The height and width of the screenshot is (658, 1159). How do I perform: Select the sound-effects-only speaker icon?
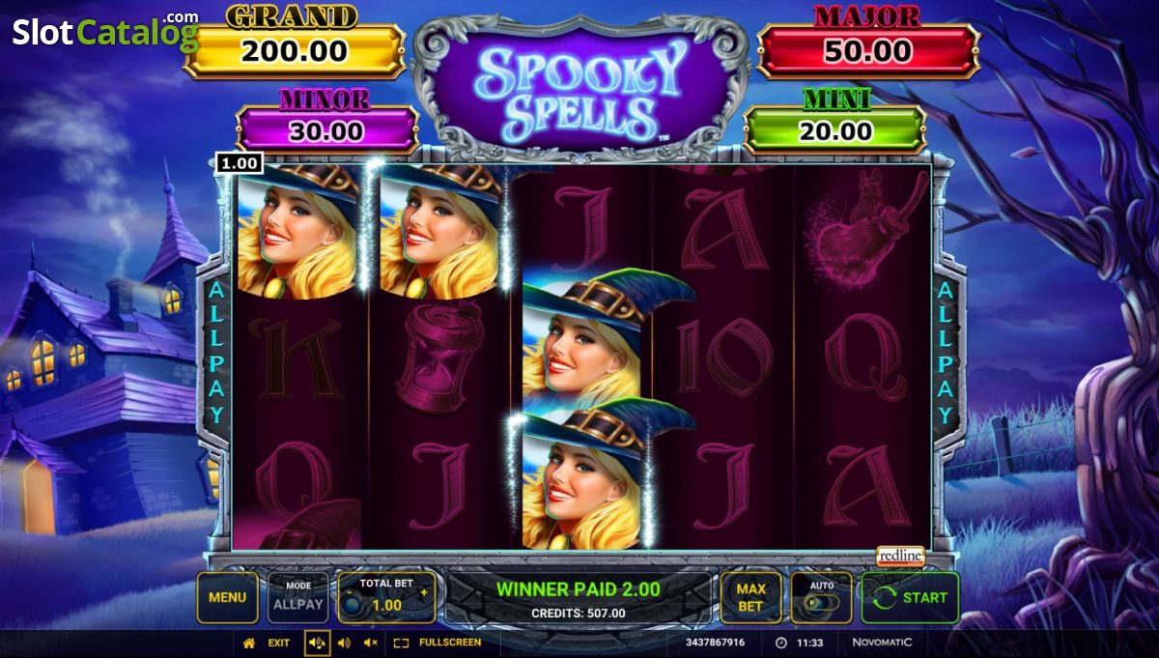344,643
